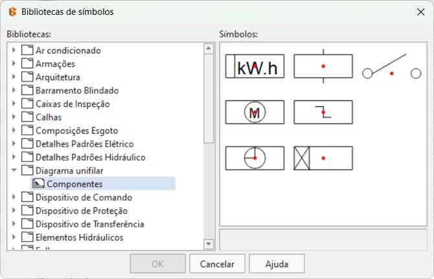Viewport: 434px width, 279px height.
Task: Expand the Dispositivo de Proteção node
Action: click(14, 211)
